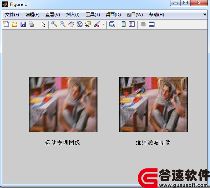Click the New Figure toolbar icon
Viewport: 210px width, 188px height.
coord(6,24)
